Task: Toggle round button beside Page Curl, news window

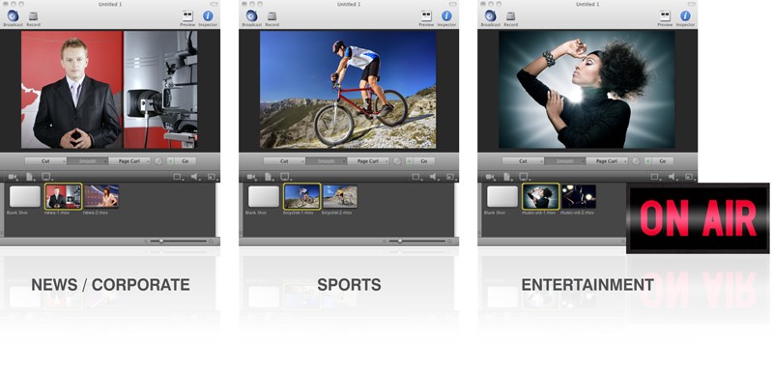Action: pyautogui.click(x=158, y=161)
